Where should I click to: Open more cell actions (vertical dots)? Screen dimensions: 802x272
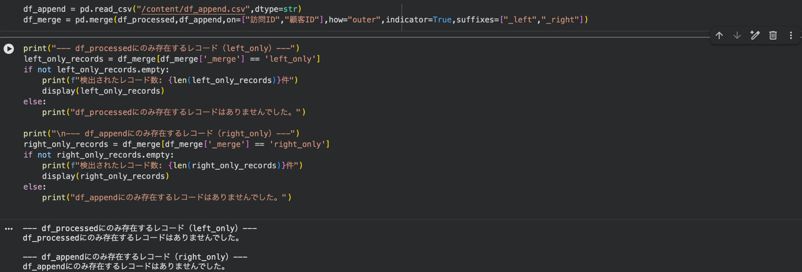[791, 35]
